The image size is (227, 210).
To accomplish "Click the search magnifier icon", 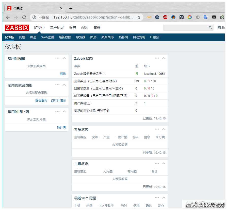I will click(210, 27).
